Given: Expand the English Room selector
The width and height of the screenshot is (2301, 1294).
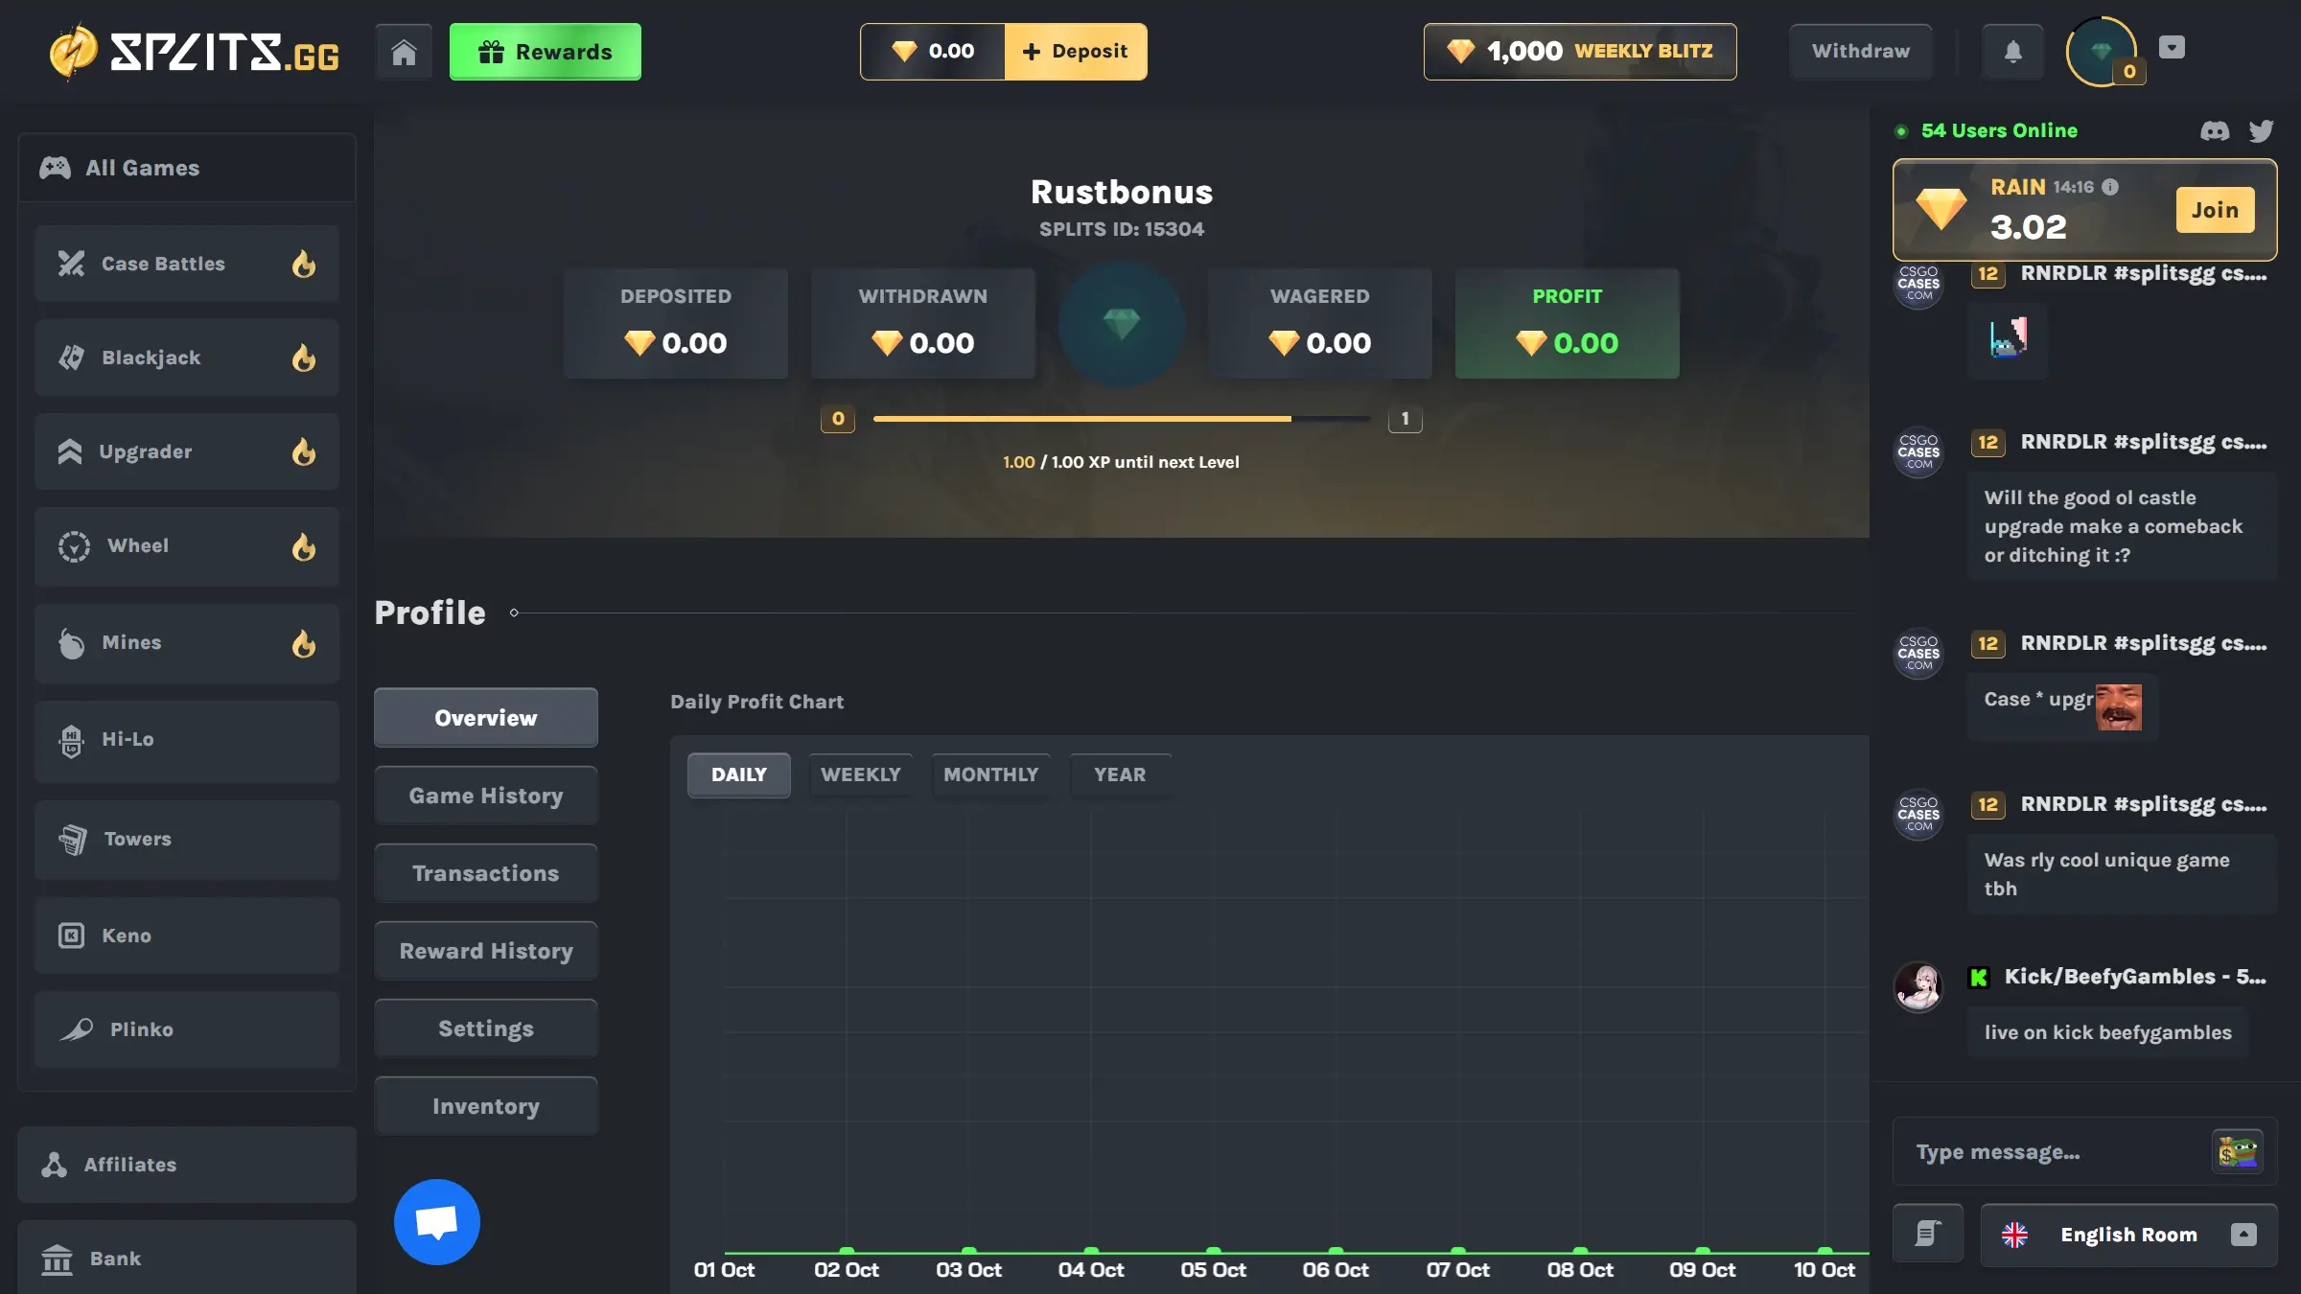Looking at the screenshot, I should coord(2128,1235).
